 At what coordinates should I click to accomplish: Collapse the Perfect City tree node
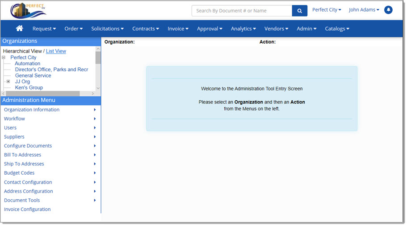pyautogui.click(x=4, y=58)
